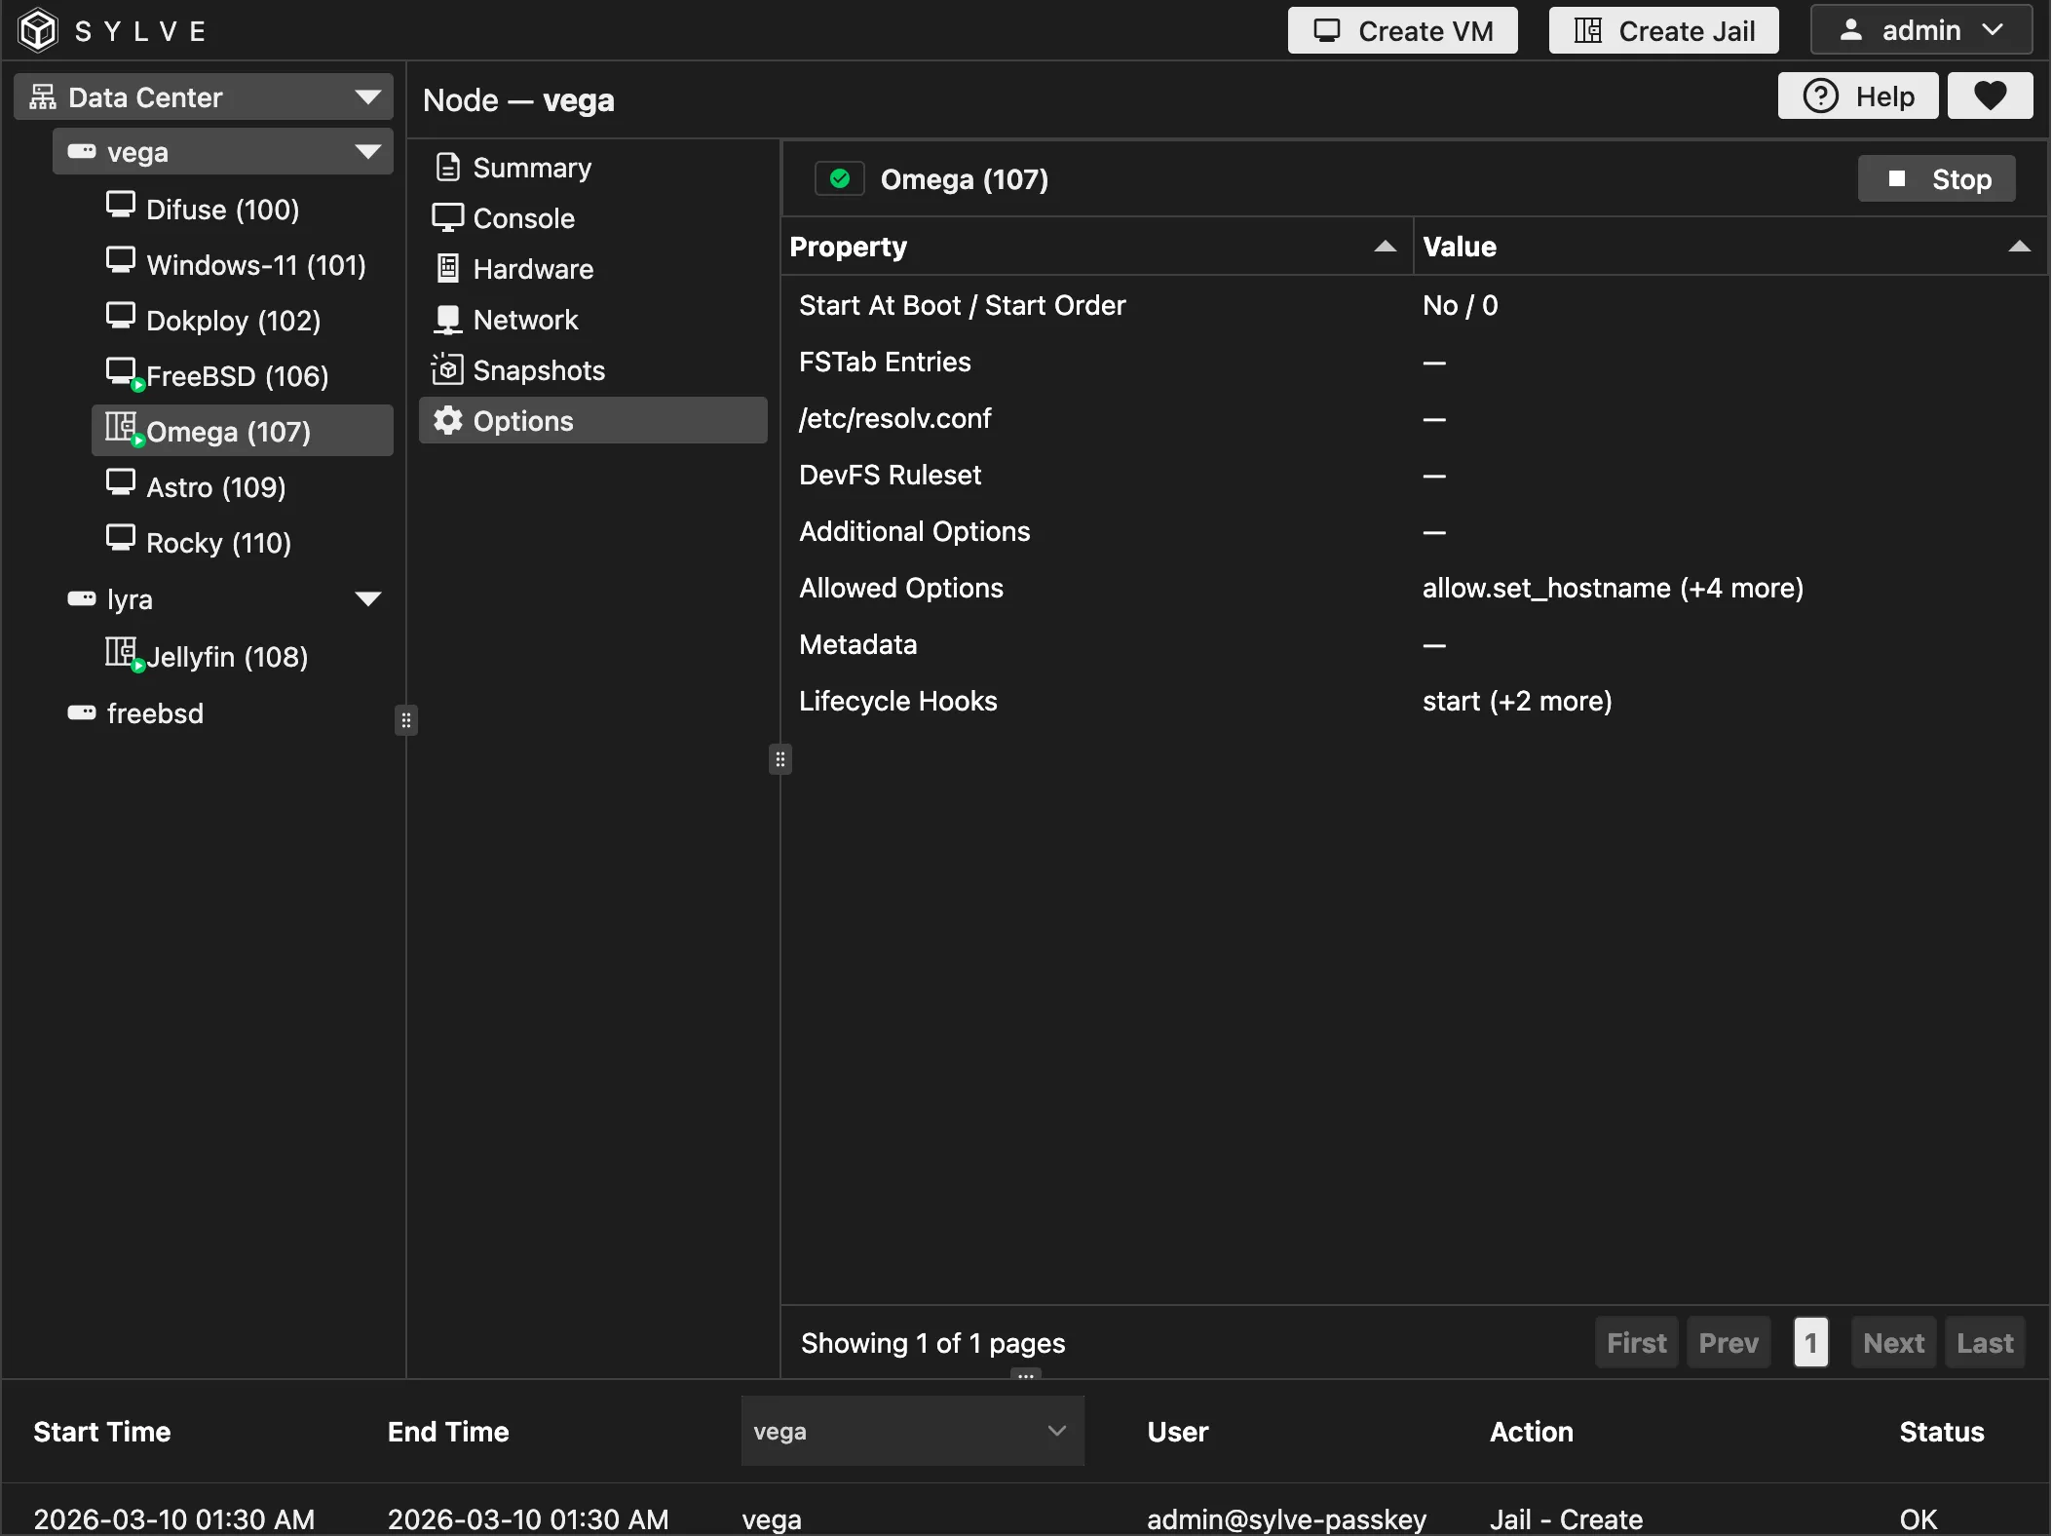Toggle sort on Value column arrow
Screen dimensions: 2052x1536
click(x=2019, y=247)
